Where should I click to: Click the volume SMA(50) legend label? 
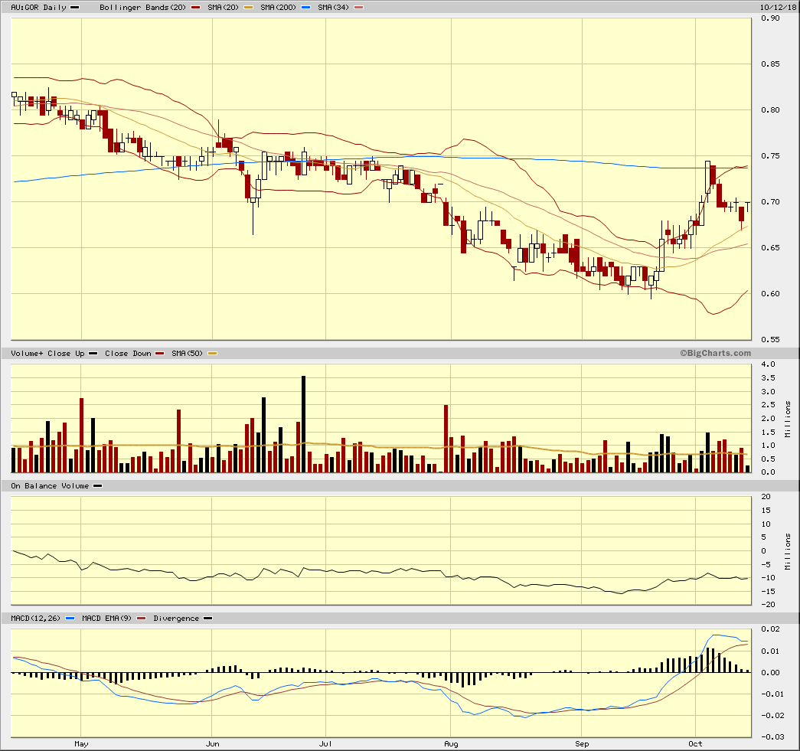pos(188,353)
